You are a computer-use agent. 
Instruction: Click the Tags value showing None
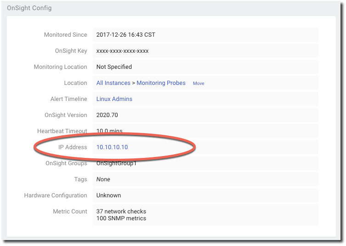tap(103, 179)
